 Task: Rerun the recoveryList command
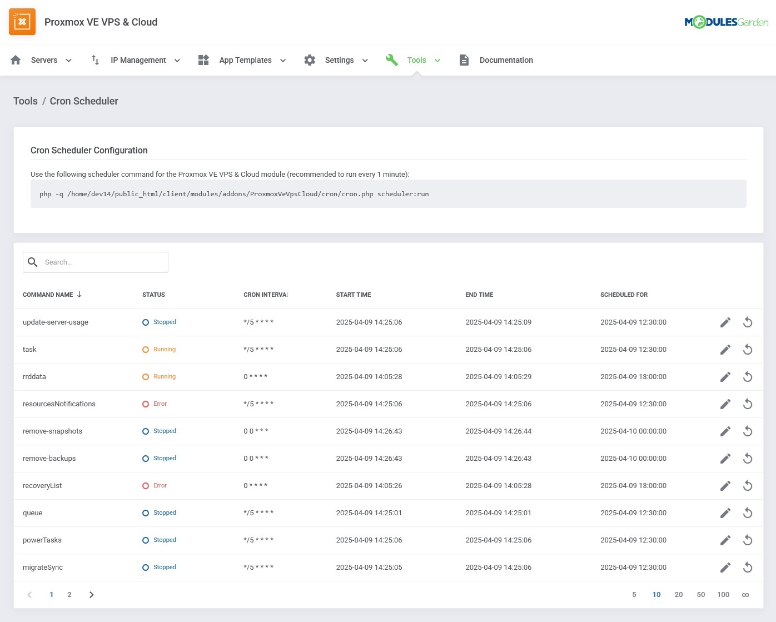pyautogui.click(x=748, y=486)
